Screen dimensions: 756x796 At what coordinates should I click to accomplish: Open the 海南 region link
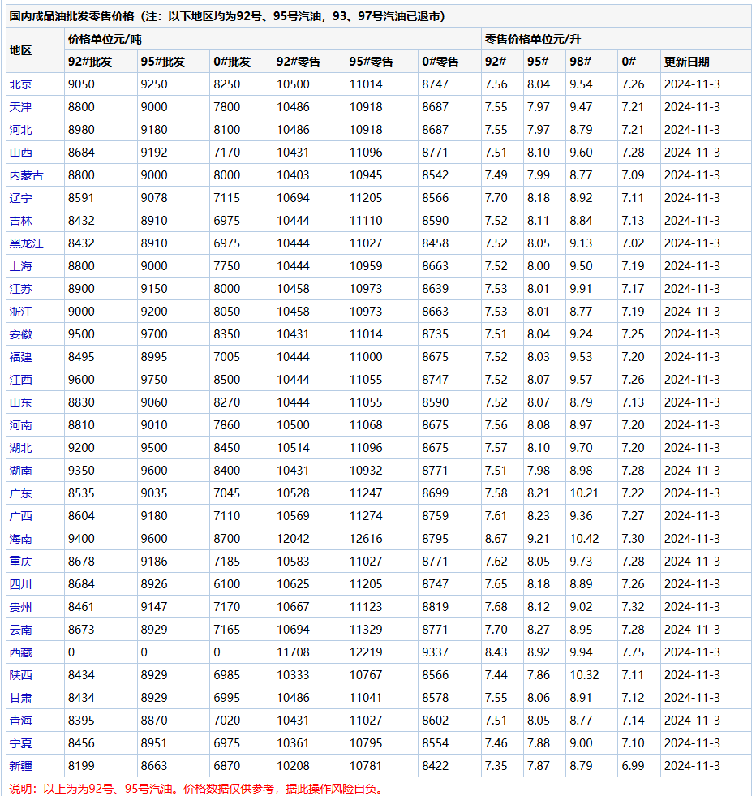(20, 539)
